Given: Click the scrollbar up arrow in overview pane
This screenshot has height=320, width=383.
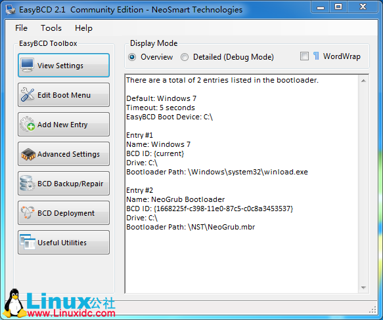Looking at the screenshot, I should [363, 81].
